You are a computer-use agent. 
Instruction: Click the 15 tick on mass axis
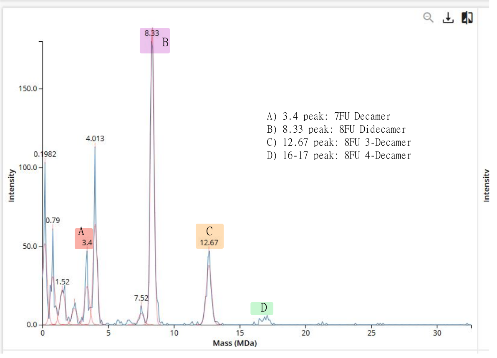point(240,333)
